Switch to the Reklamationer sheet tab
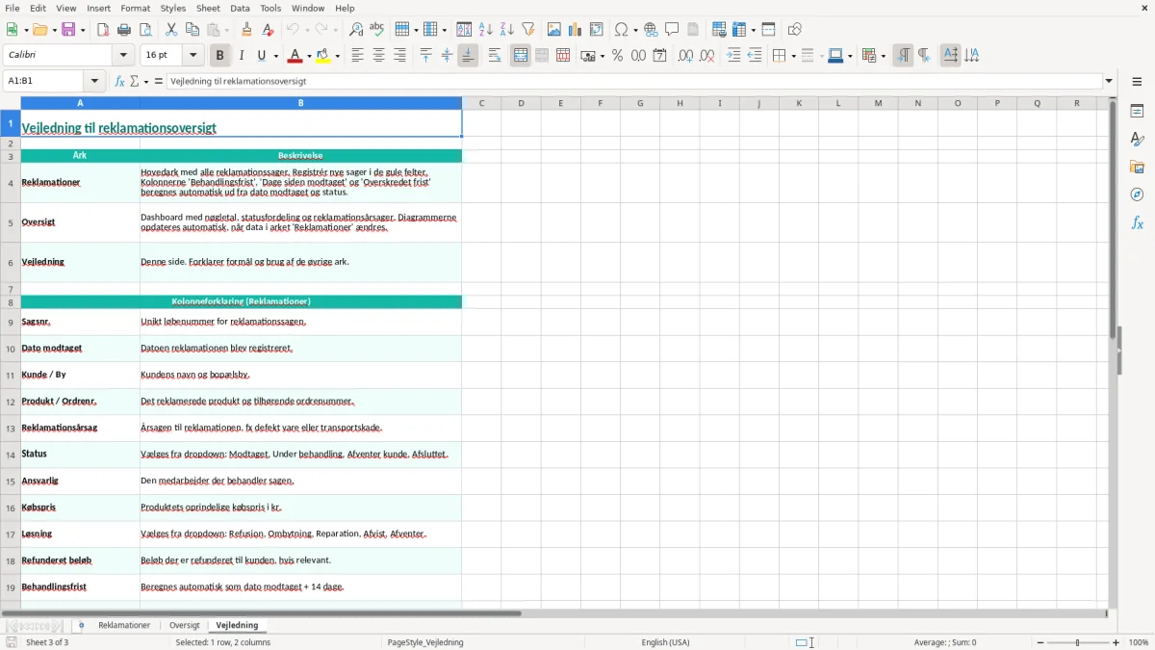The image size is (1155, 650). [x=124, y=626]
